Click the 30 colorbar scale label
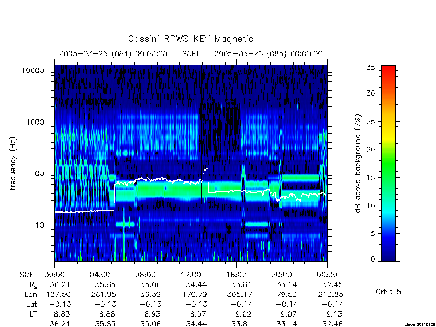Viewport: 436px width, 327px height. (x=371, y=93)
